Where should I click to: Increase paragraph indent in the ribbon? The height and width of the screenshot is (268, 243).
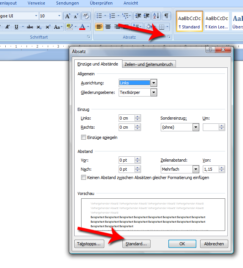pos(146,16)
